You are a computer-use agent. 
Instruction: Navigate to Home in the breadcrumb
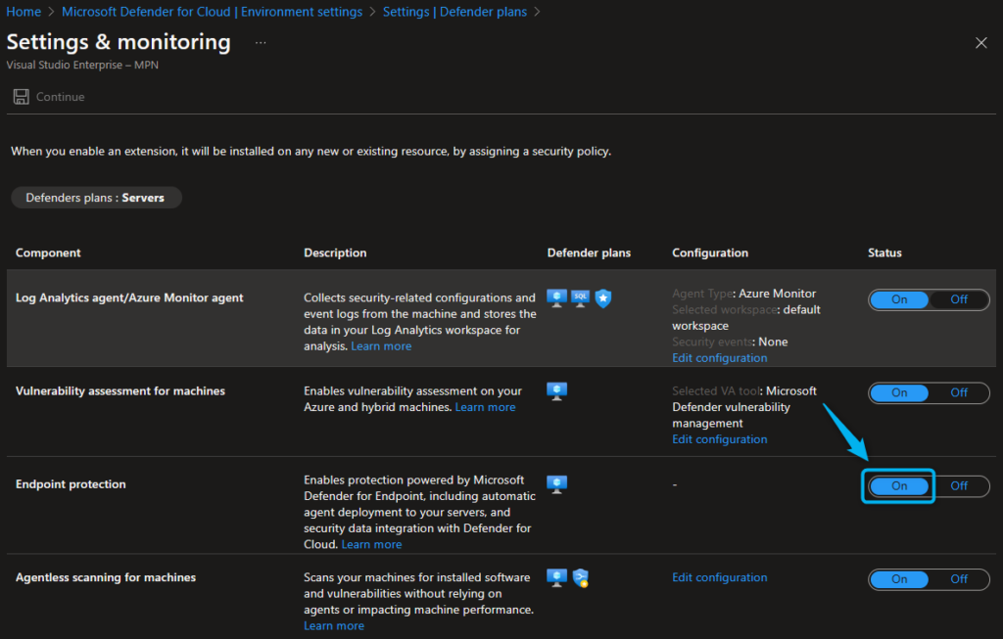pyautogui.click(x=23, y=12)
